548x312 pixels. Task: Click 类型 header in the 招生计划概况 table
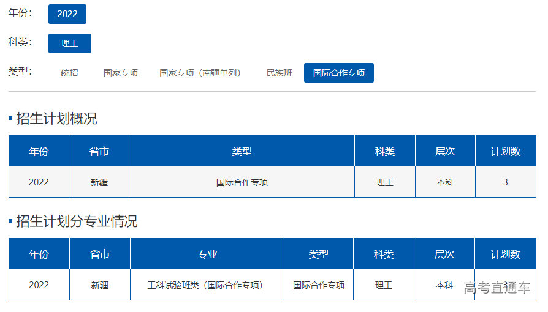(242, 152)
